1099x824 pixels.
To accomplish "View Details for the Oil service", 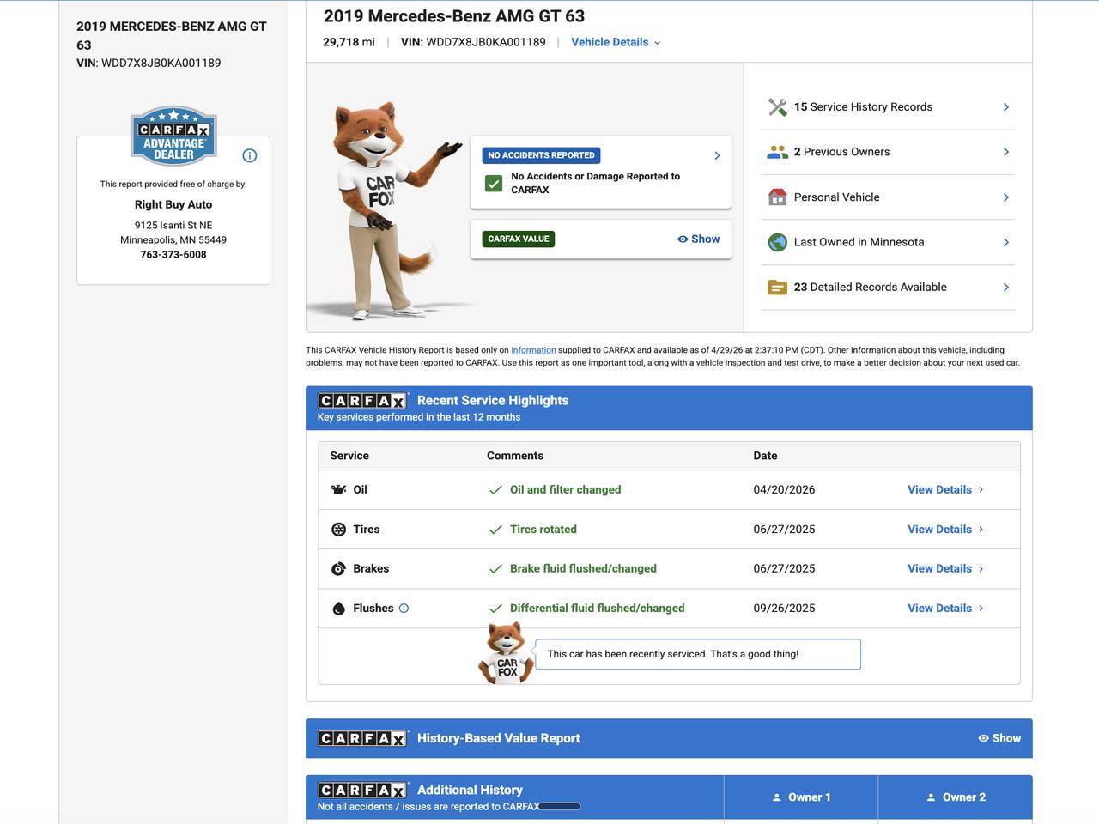I will coord(944,490).
